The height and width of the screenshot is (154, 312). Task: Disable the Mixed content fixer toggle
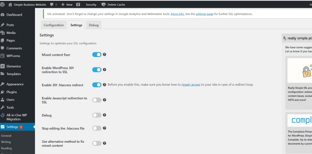(97, 55)
